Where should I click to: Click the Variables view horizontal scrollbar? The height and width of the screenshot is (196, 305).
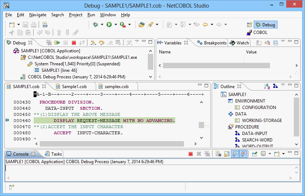216,65
